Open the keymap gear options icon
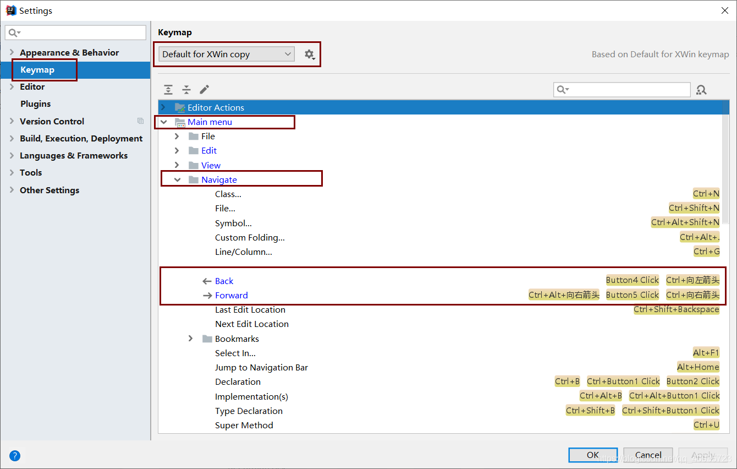 pyautogui.click(x=310, y=54)
